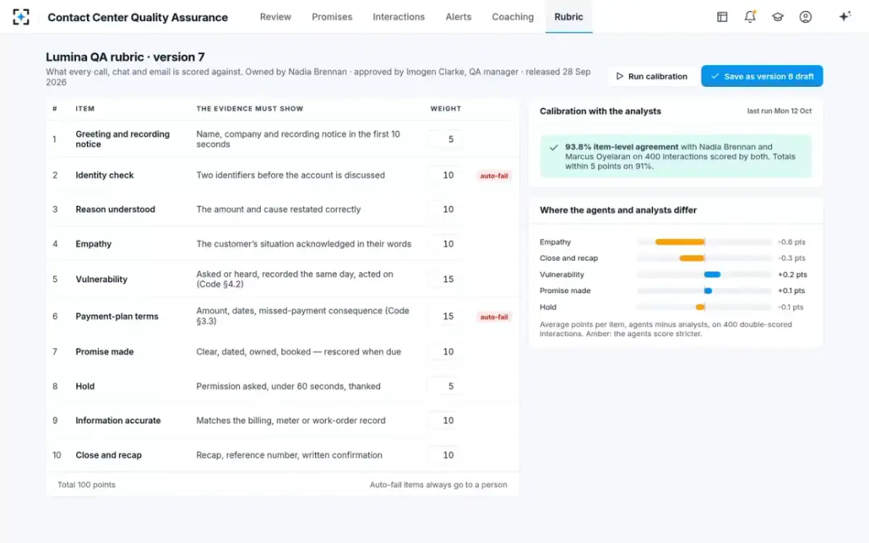Viewport: 869px width, 543px height.
Task: Edit weight for Promise made
Action: click(x=444, y=352)
